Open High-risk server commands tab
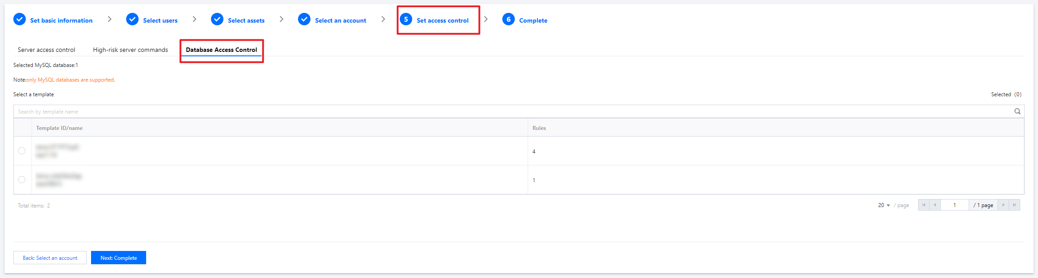 [x=131, y=50]
